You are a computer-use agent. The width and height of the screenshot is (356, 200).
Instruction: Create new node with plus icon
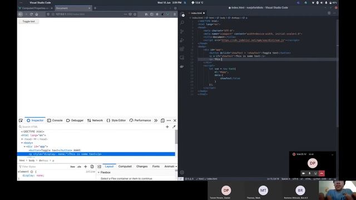coord(167,127)
